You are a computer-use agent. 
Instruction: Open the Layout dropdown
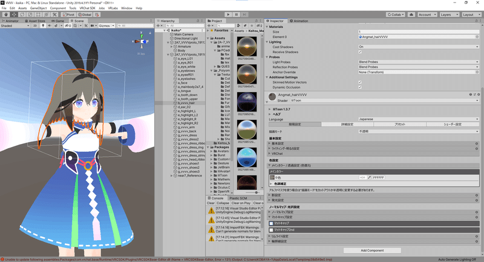pyautogui.click(x=471, y=15)
